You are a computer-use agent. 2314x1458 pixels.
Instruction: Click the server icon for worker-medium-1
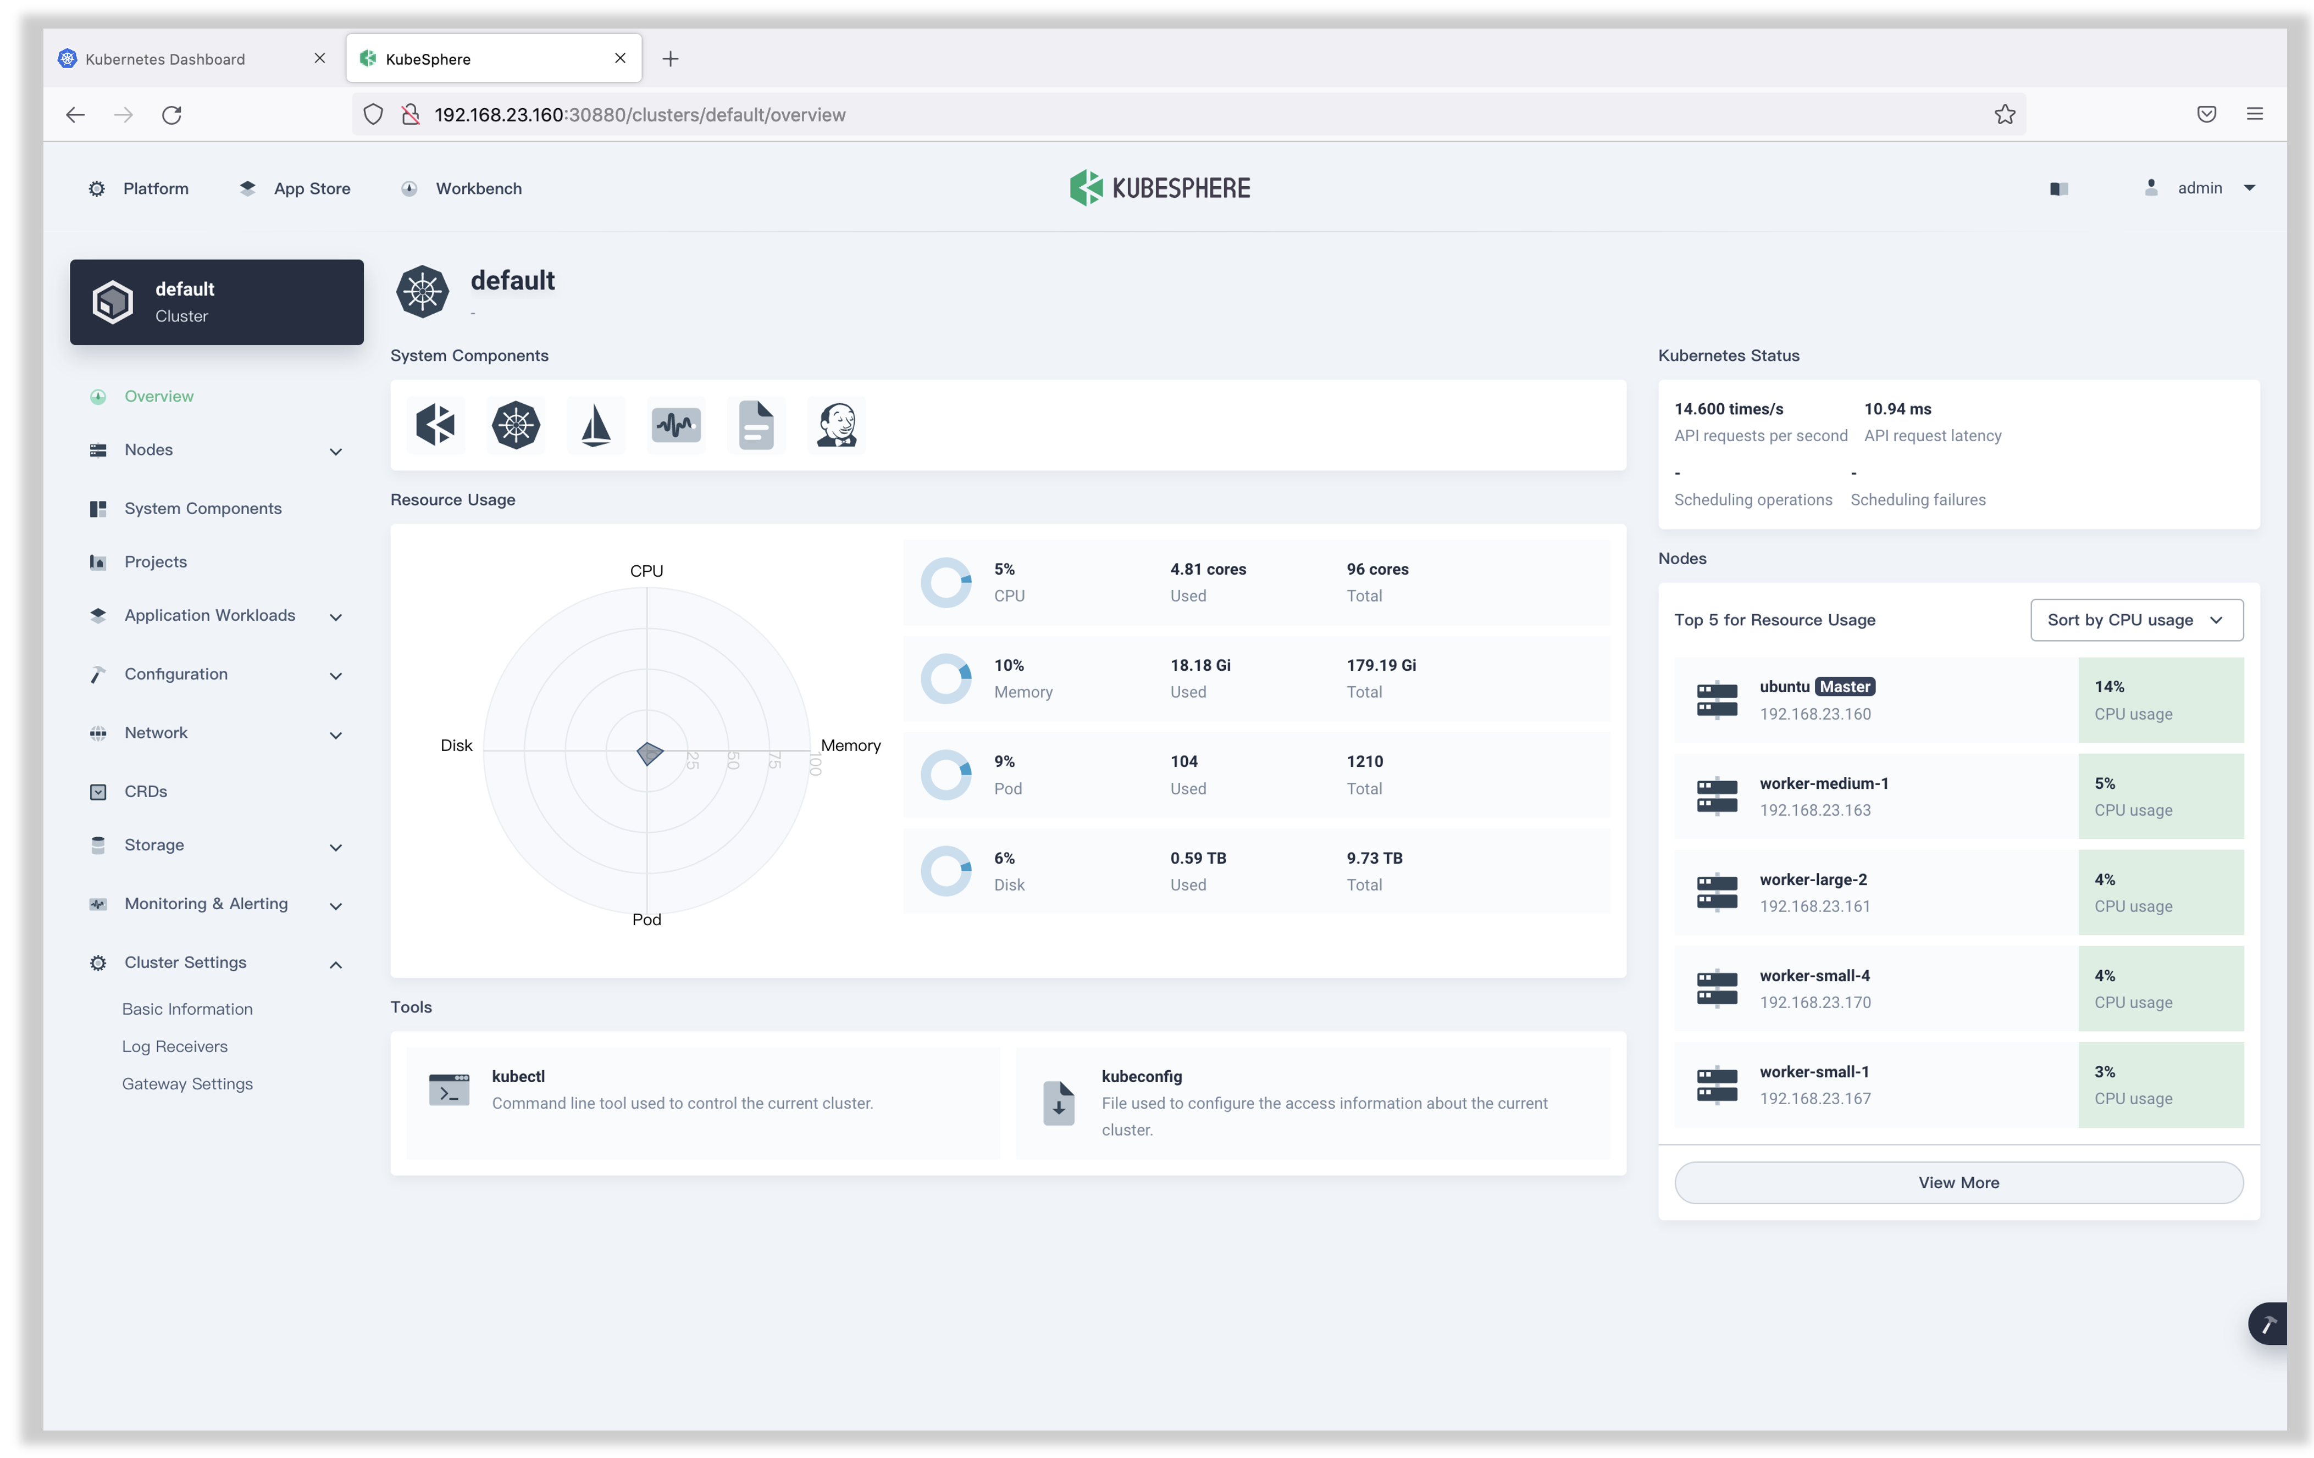click(x=1717, y=796)
